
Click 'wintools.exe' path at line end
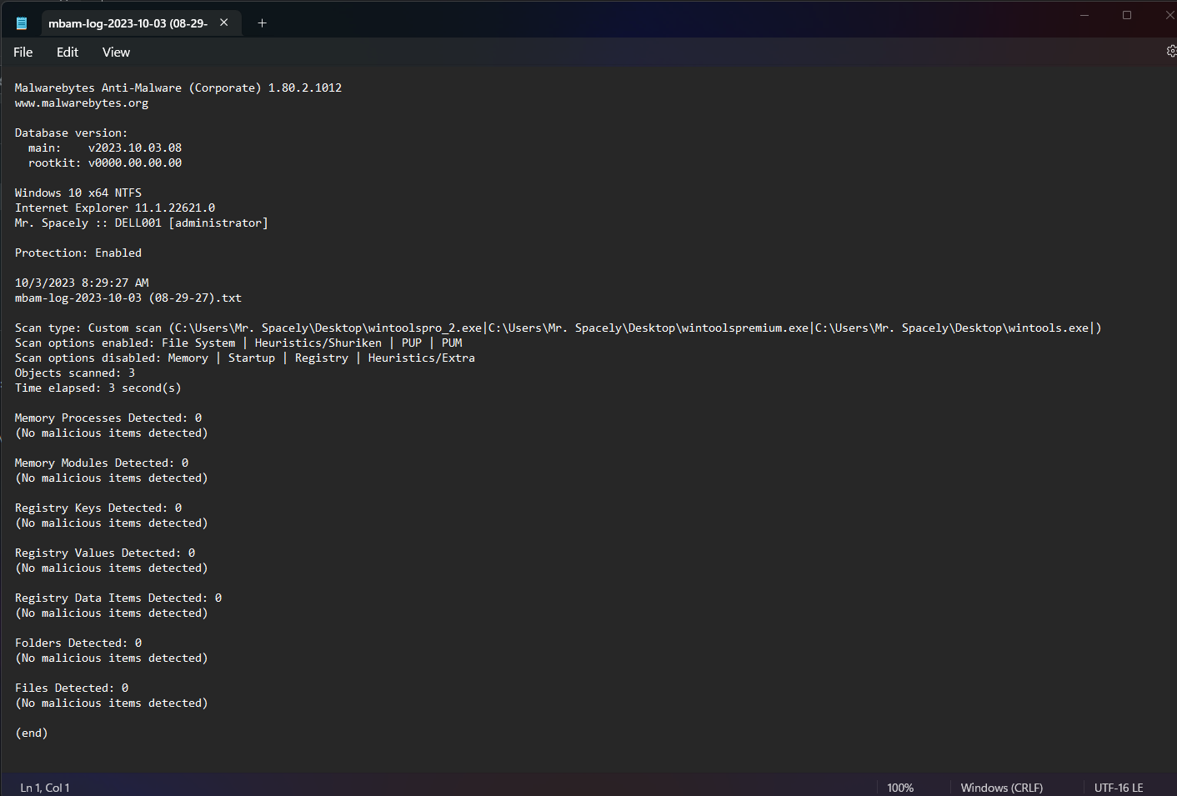click(x=1049, y=328)
